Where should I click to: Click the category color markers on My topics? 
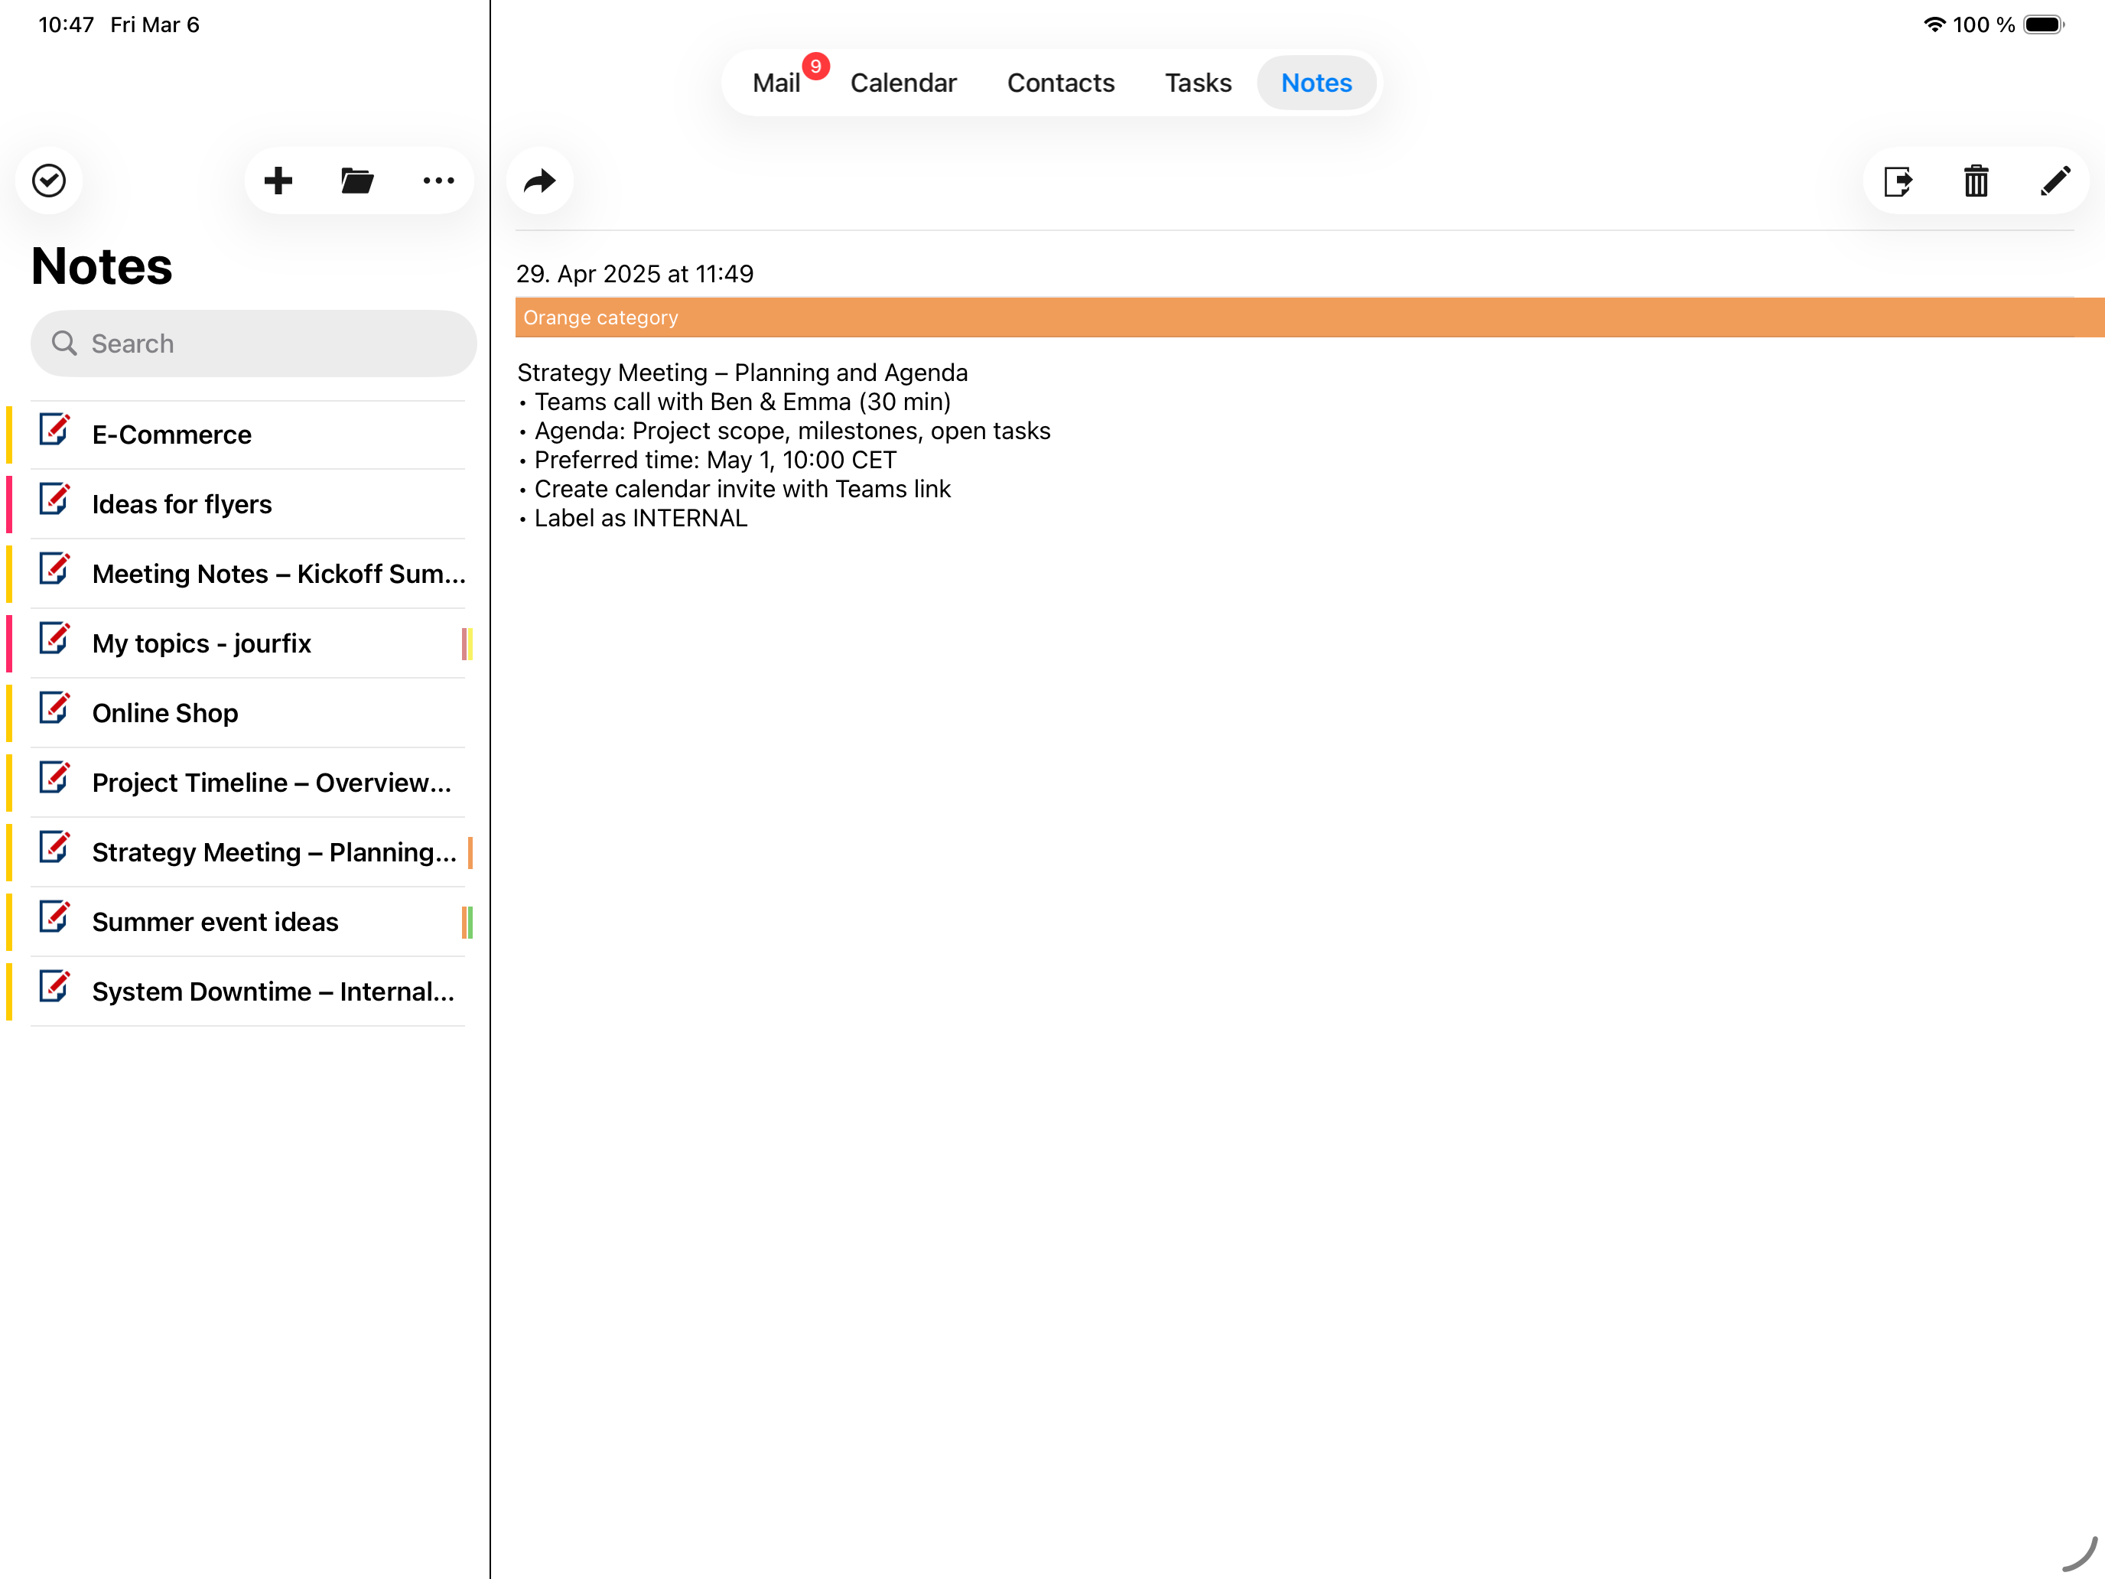[467, 643]
